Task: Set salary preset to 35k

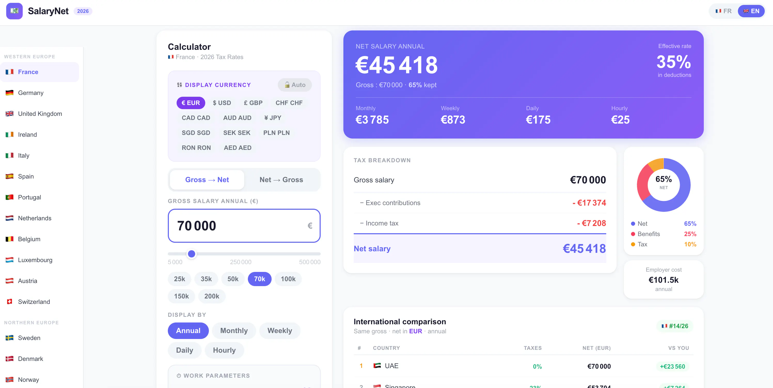Action: click(206, 279)
